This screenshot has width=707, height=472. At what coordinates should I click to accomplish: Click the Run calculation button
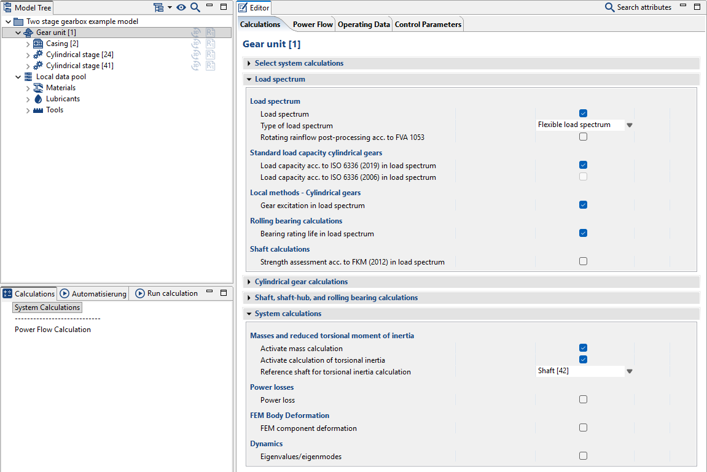[166, 293]
